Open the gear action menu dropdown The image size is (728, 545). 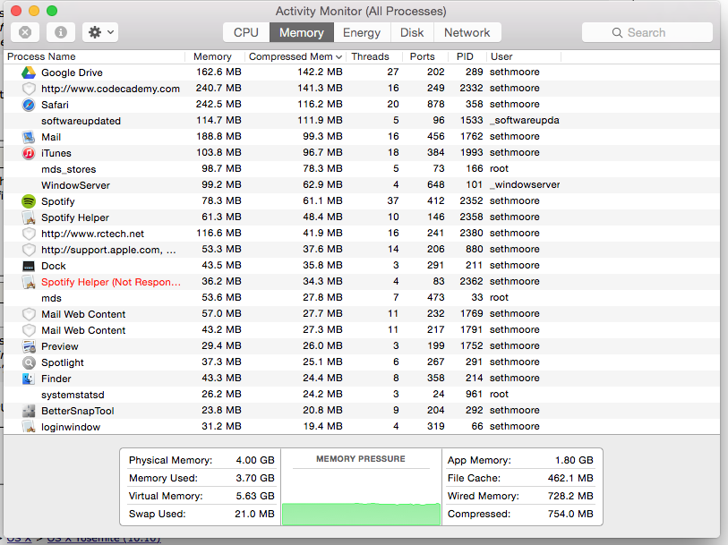(100, 32)
